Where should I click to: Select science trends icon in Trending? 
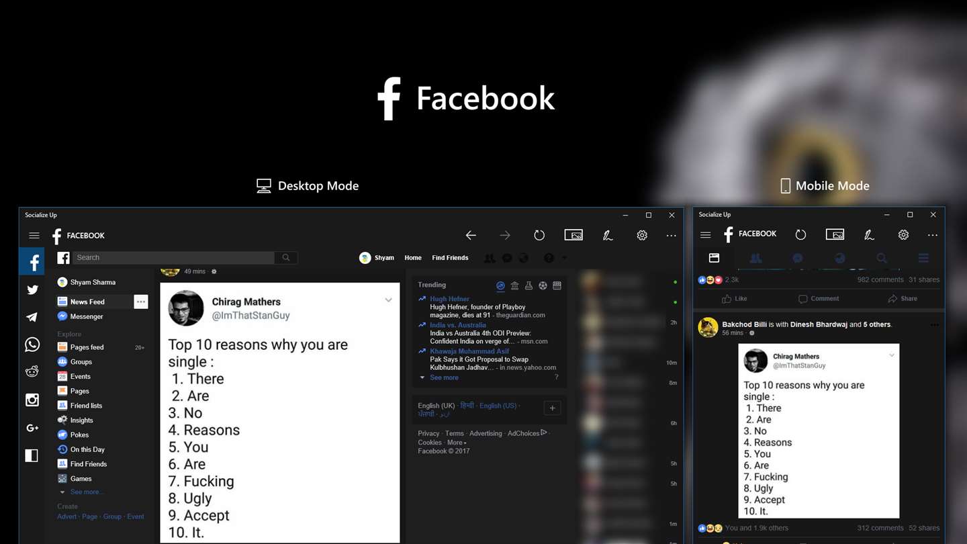click(x=528, y=285)
